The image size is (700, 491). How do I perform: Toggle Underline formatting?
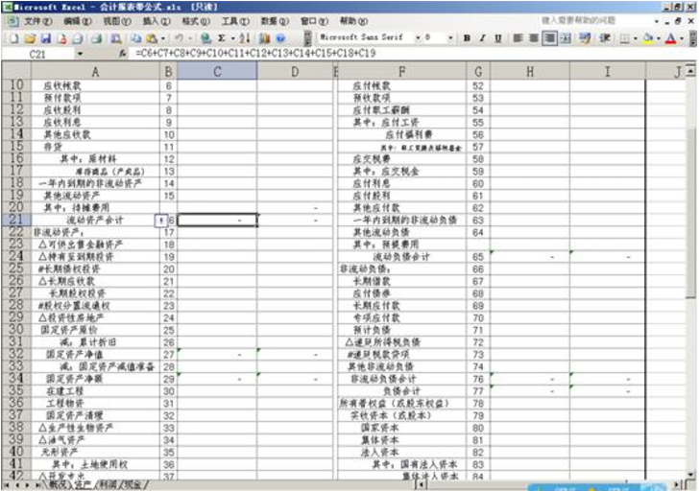498,38
